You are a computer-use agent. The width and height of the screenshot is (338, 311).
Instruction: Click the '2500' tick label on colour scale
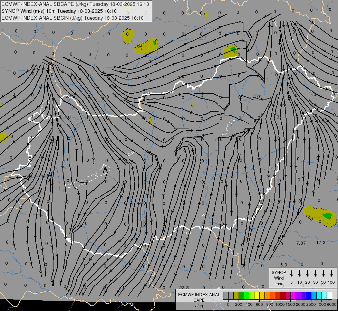click(311, 304)
